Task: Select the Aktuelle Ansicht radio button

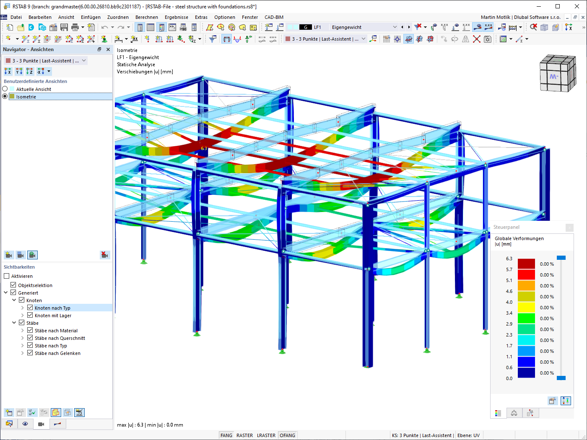Action: click(5, 89)
